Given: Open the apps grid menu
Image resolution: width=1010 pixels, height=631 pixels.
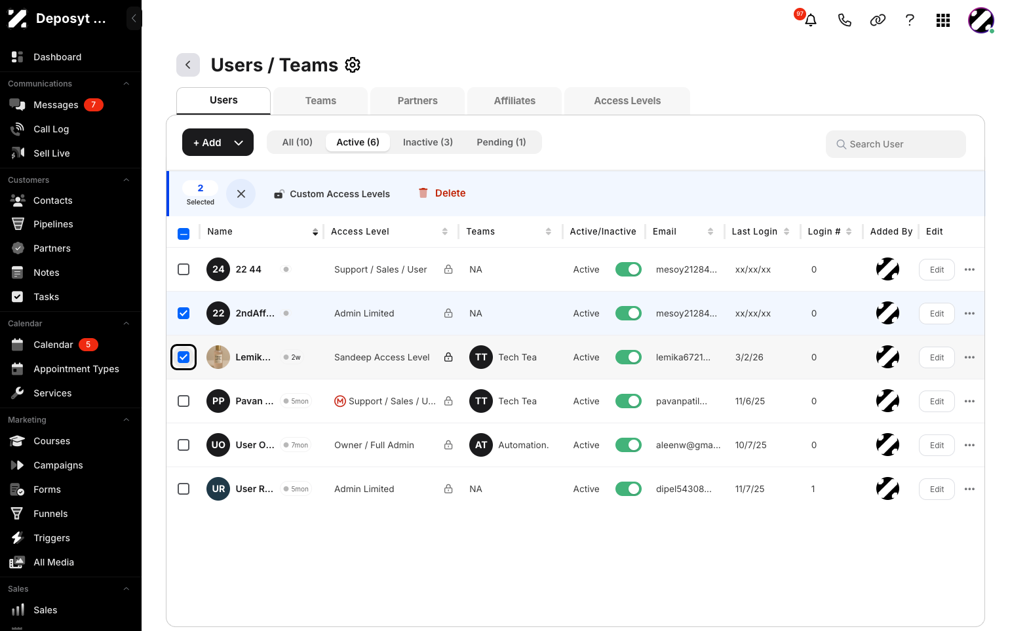Looking at the screenshot, I should [943, 20].
